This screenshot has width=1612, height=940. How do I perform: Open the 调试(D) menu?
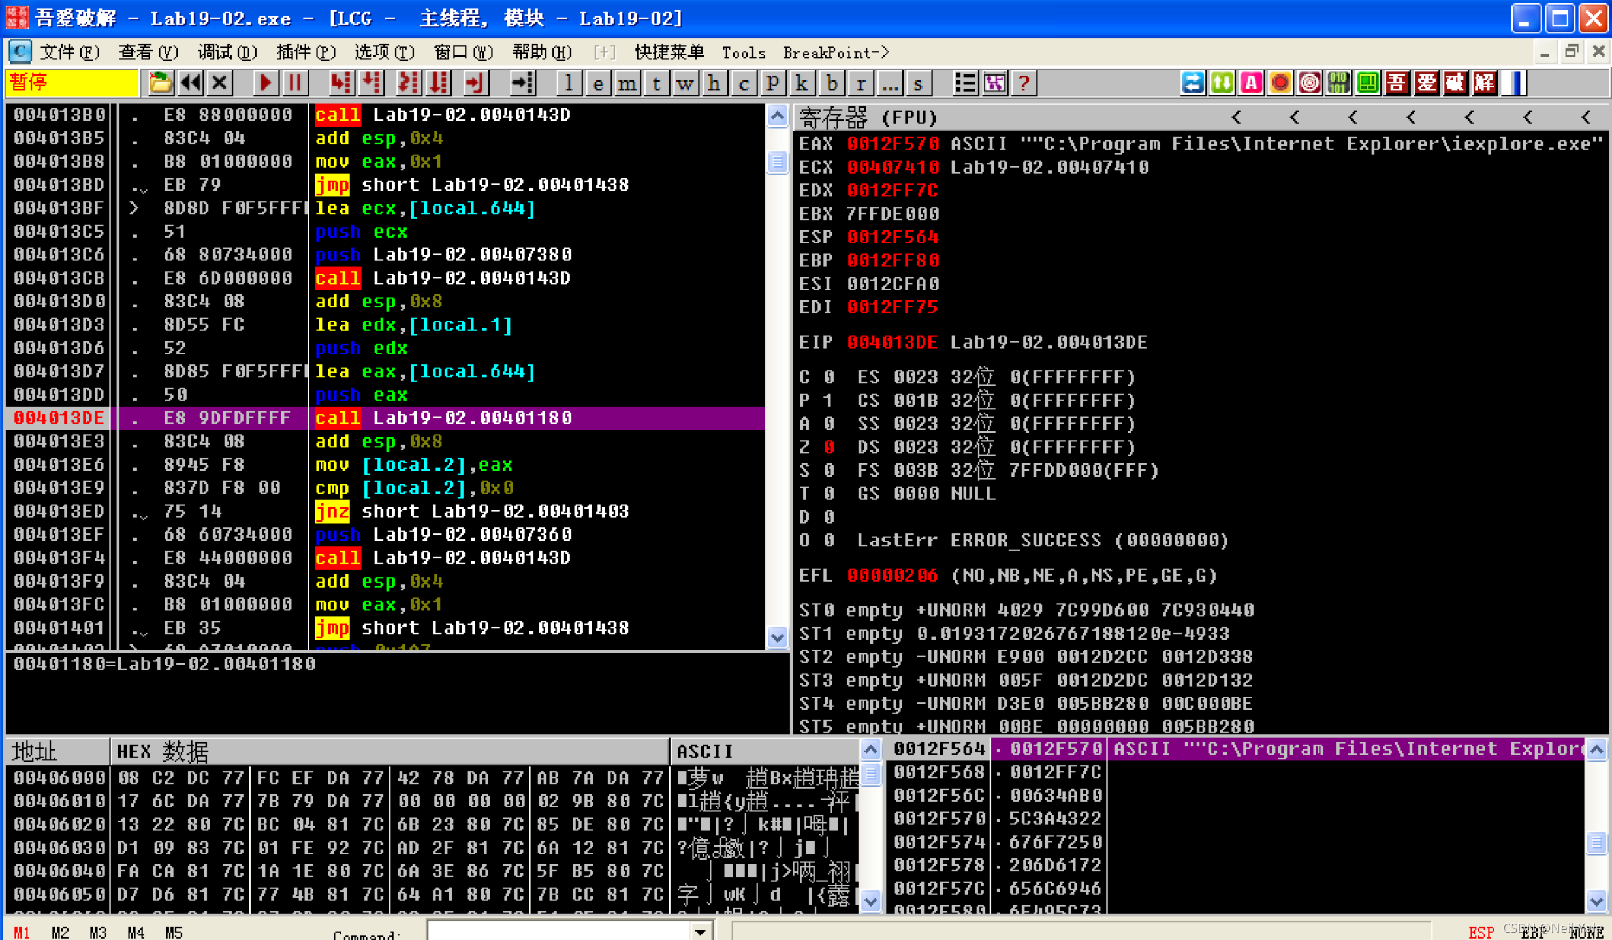coord(227,52)
